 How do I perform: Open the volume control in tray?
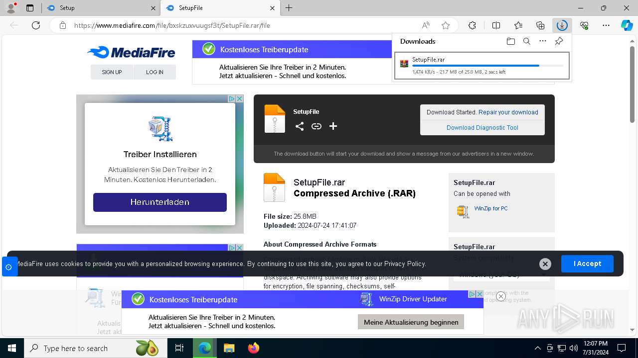click(x=573, y=348)
